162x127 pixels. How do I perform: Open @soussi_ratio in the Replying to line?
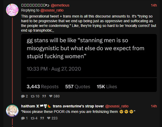pyautogui.click(x=52, y=10)
